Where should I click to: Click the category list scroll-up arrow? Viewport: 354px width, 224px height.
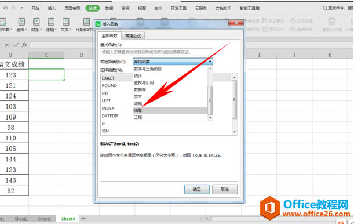point(210,68)
